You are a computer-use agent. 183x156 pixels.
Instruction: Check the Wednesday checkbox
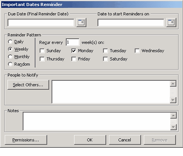(137, 51)
